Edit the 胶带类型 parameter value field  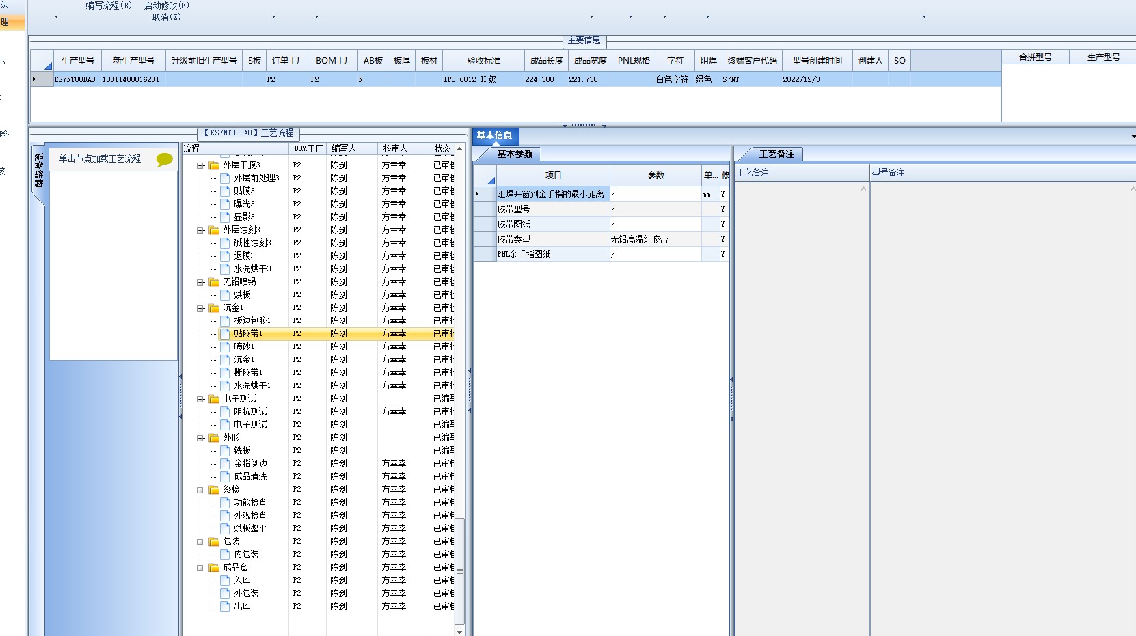coord(655,239)
